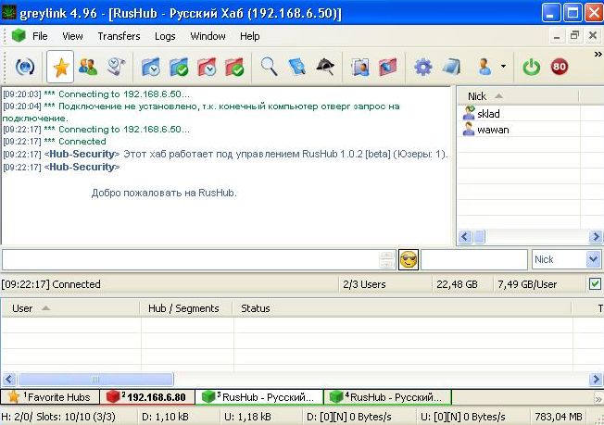Sort transfers by Hub / Segments column header

tap(183, 308)
